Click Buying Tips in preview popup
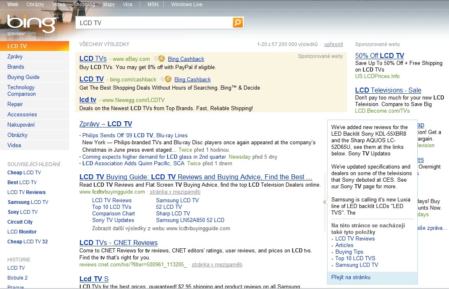 click(x=349, y=252)
